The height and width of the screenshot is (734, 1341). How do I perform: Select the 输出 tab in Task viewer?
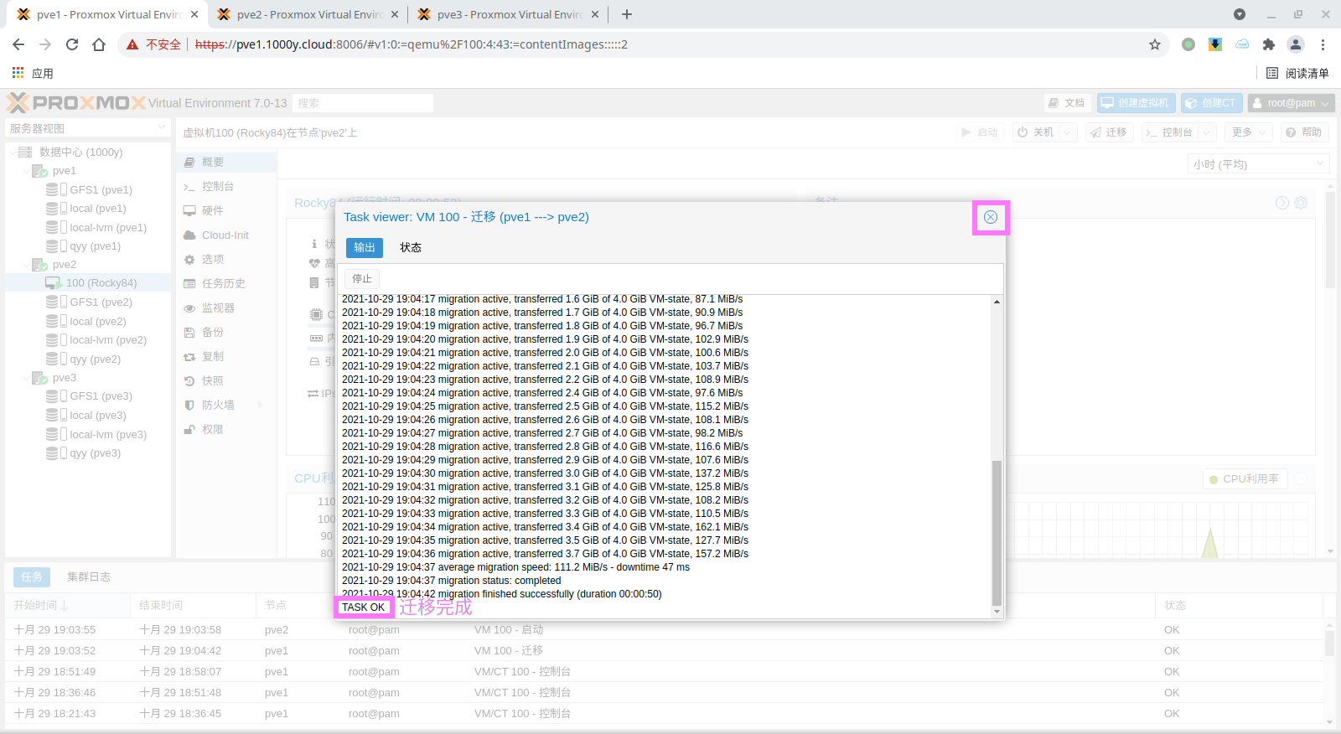364,248
